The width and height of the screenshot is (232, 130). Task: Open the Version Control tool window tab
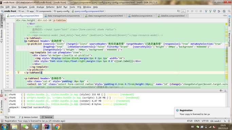[29, 117]
